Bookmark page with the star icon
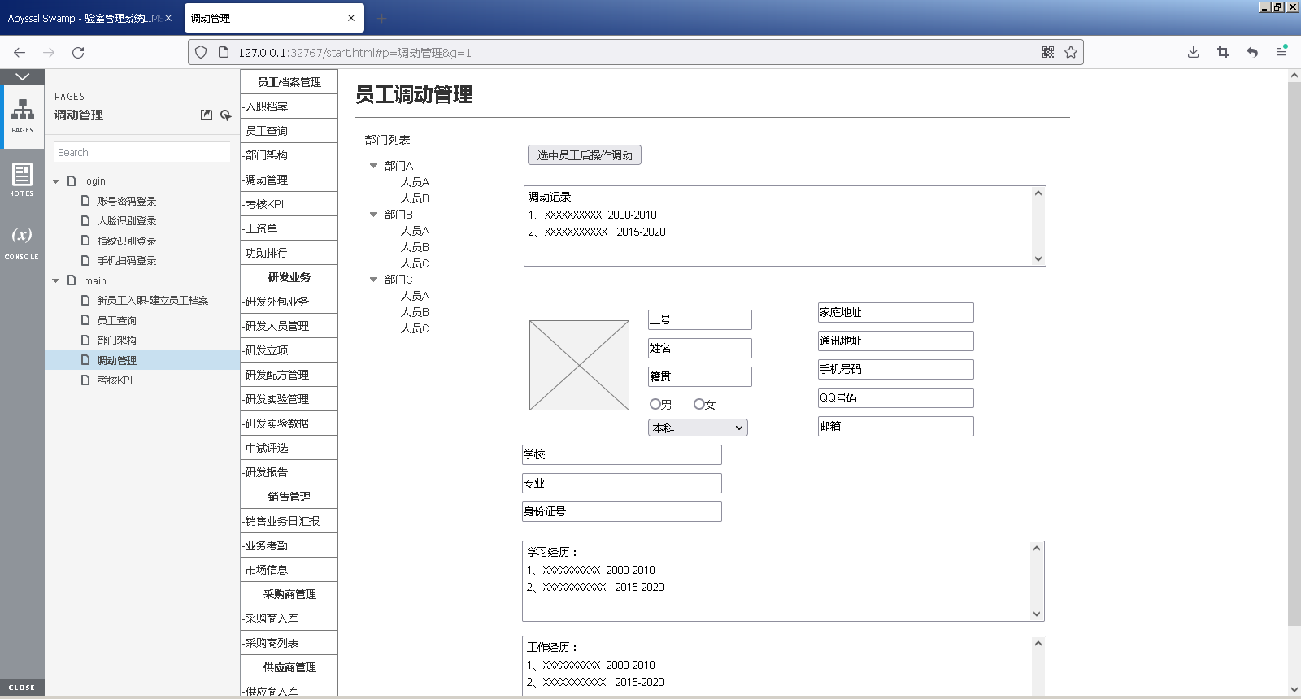The height and width of the screenshot is (699, 1301). tap(1071, 52)
